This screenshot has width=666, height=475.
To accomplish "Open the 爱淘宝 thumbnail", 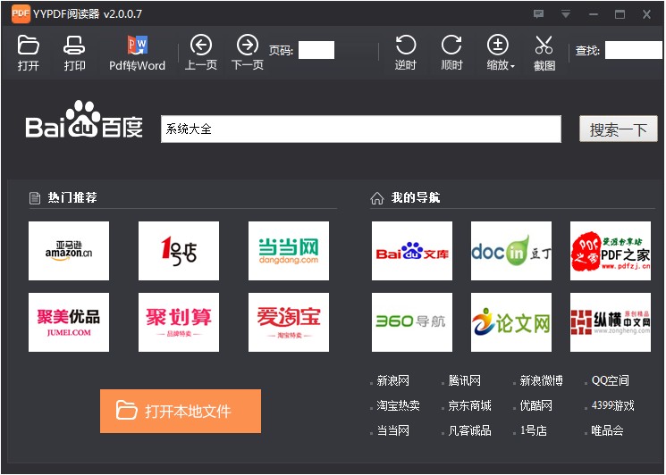I will pyautogui.click(x=289, y=322).
